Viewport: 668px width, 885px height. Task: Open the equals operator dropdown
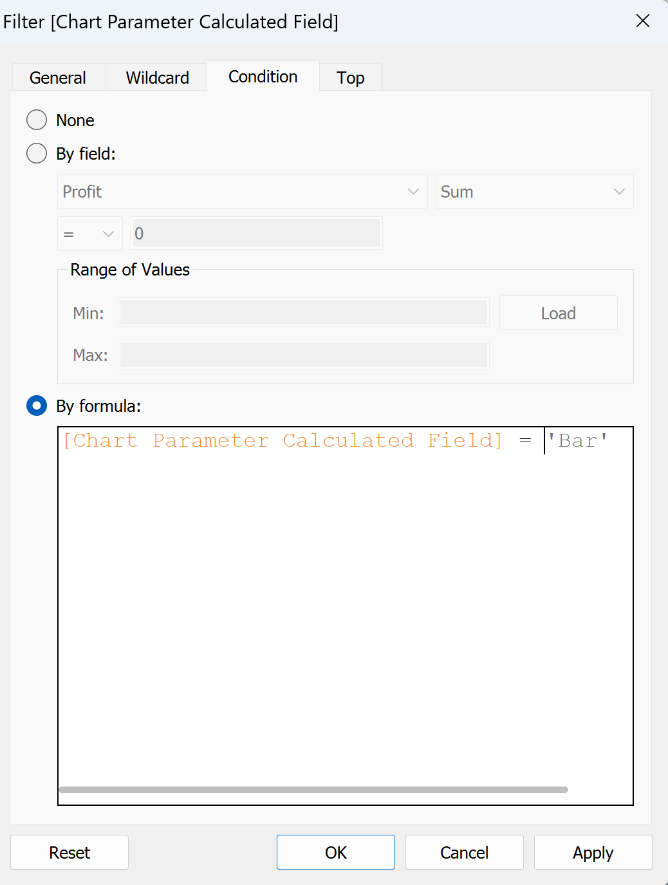89,234
